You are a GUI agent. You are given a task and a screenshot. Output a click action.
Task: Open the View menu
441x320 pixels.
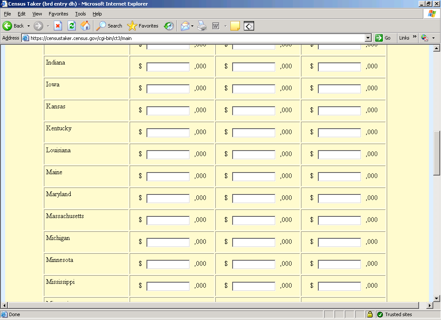[x=37, y=14]
